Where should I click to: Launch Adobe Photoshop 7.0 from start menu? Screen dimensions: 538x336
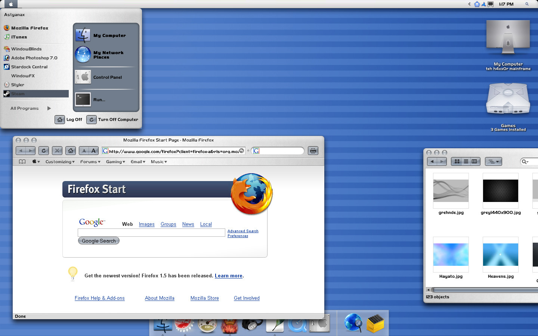click(x=31, y=58)
